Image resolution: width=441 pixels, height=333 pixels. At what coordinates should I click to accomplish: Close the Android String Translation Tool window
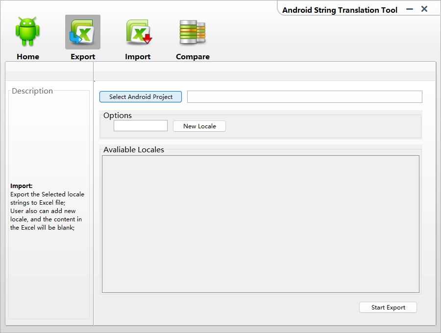[424, 9]
